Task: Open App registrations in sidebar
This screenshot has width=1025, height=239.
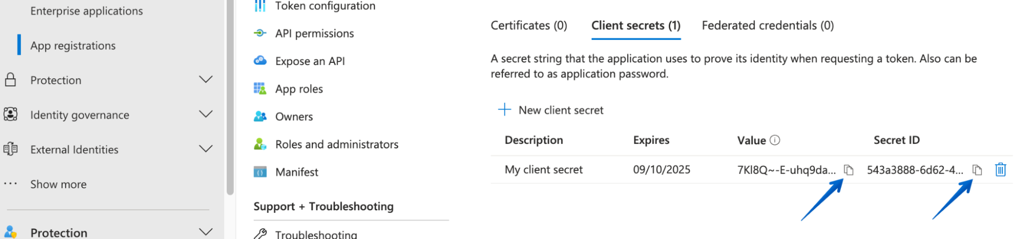Action: 73,46
